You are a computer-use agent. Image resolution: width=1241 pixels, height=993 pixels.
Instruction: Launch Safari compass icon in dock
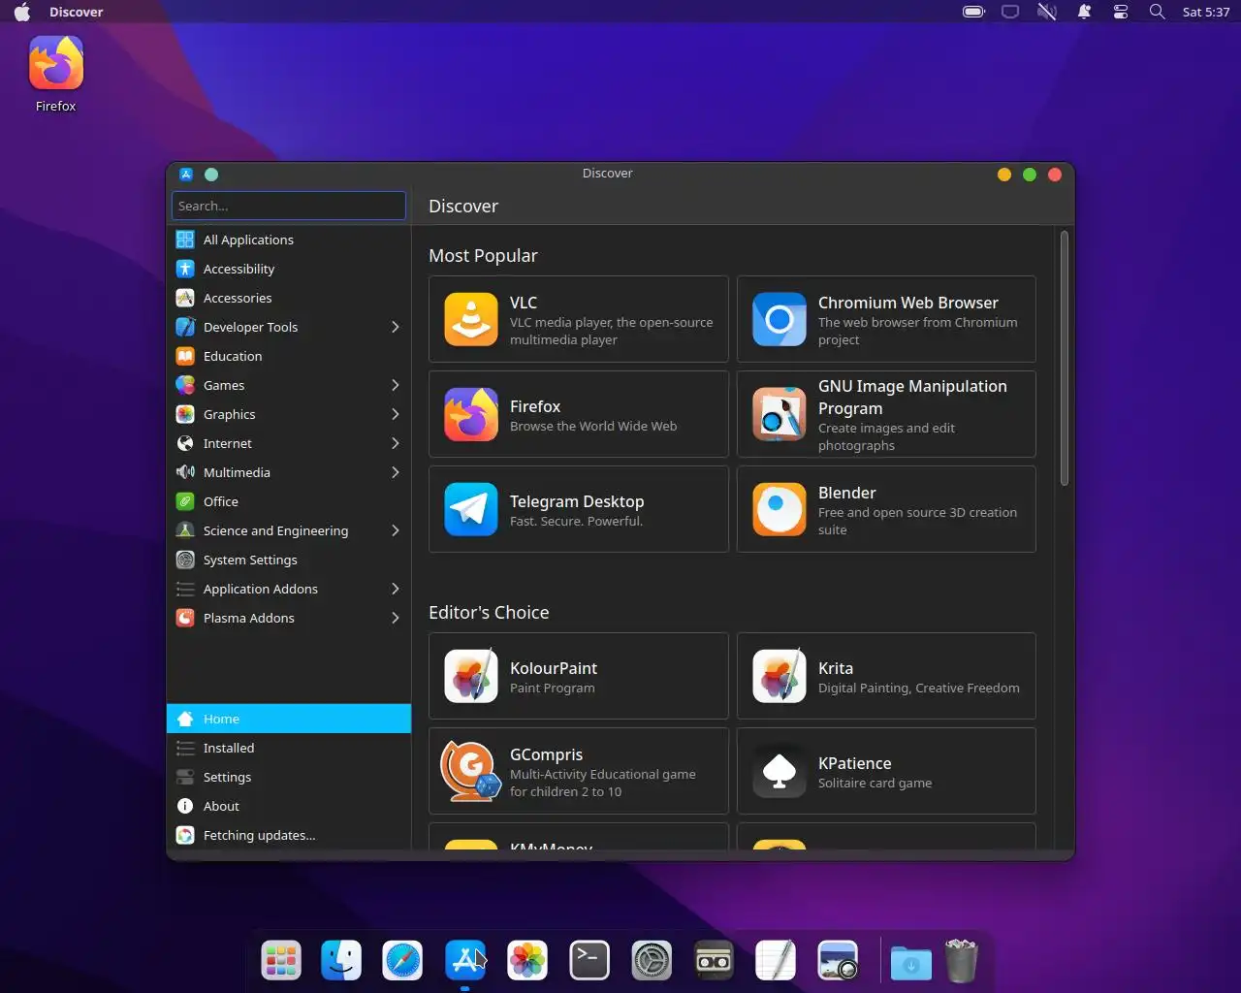(402, 961)
